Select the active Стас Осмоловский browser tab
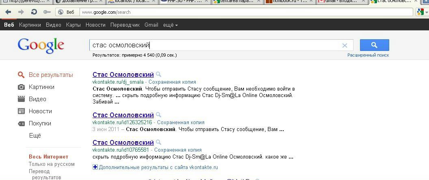The image size is (429, 180). tap(395, 2)
